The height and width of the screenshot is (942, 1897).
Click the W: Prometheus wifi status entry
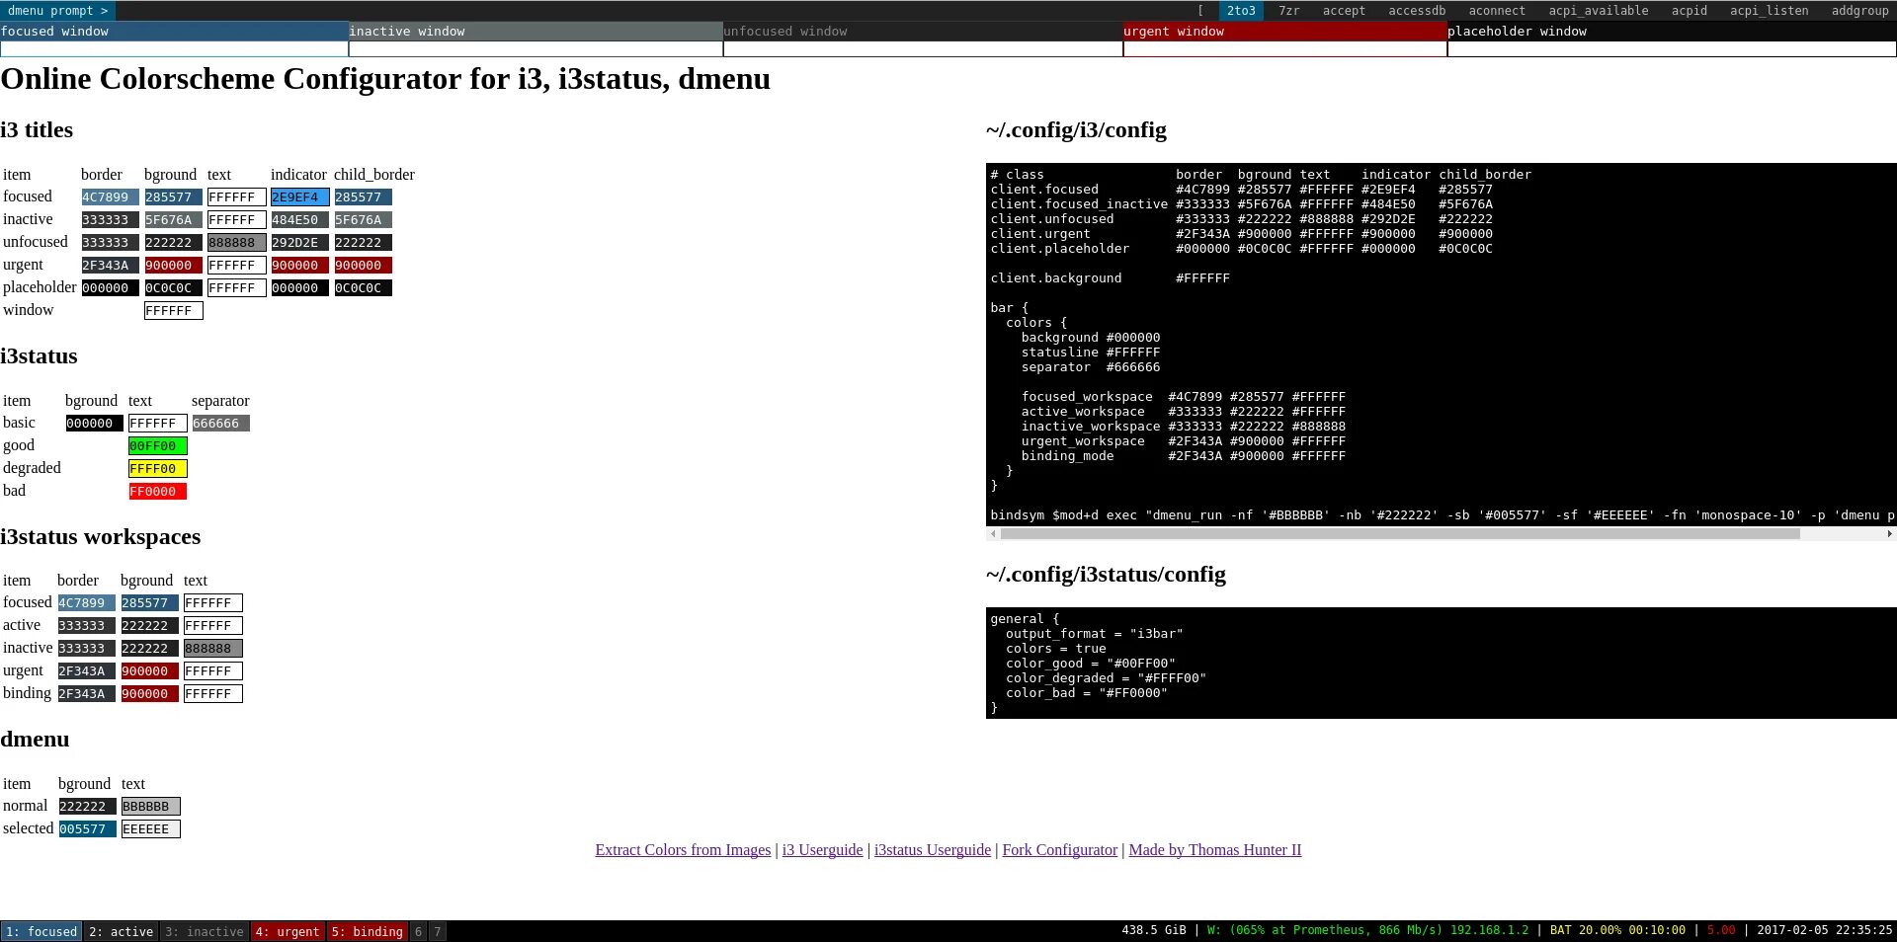pyautogui.click(x=1367, y=931)
